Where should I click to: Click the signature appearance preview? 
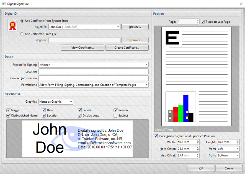point(77,139)
